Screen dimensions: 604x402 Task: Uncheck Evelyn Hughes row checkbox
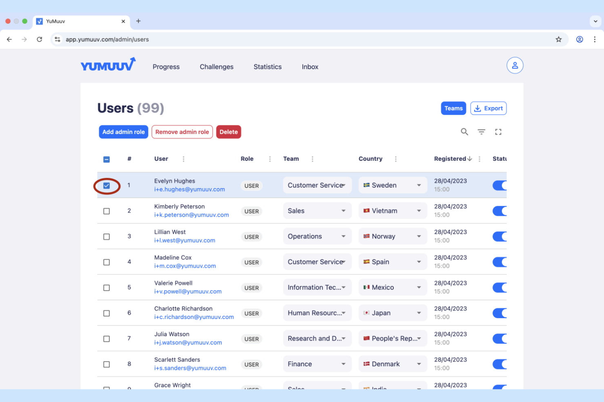coord(107,186)
